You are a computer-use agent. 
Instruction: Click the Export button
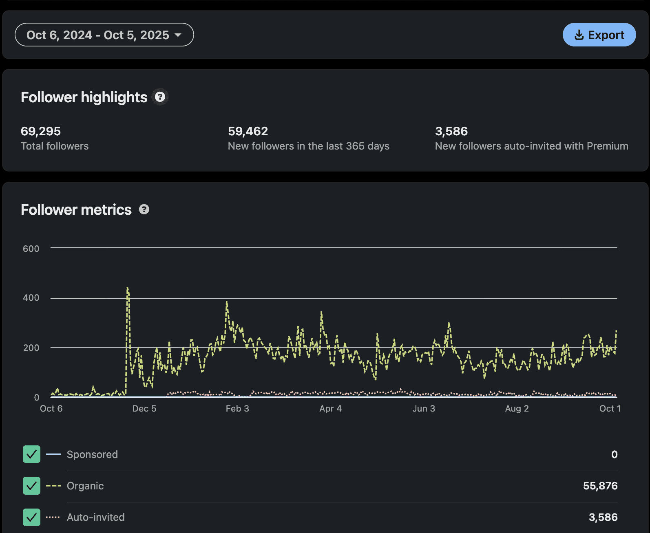click(599, 35)
